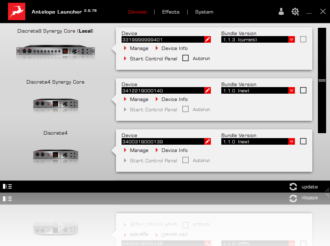
Task: Click Manage arrow for device 3400319000139
Action: point(125,150)
